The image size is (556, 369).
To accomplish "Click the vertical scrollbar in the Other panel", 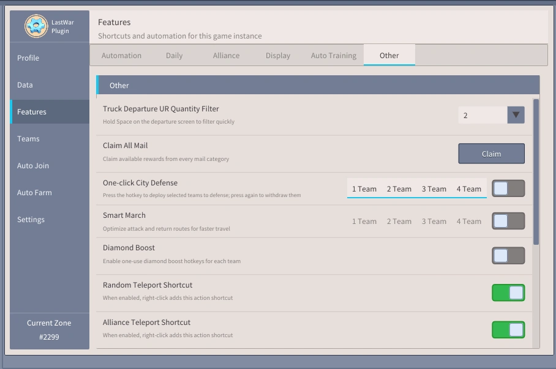I will [x=536, y=172].
